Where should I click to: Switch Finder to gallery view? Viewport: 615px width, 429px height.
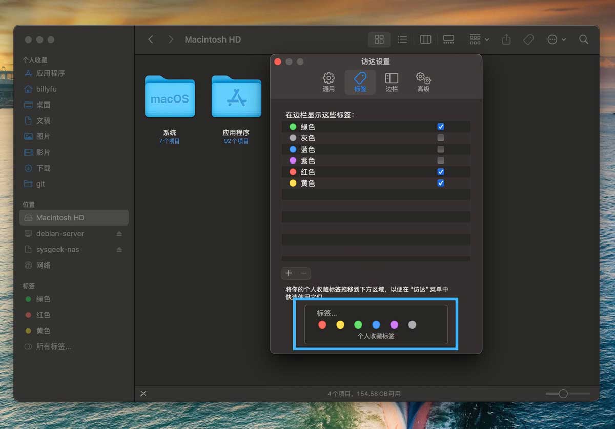point(448,39)
